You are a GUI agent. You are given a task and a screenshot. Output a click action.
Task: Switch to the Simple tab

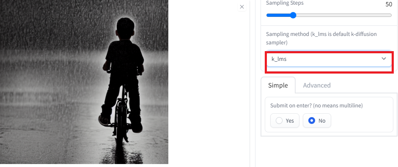coord(278,85)
